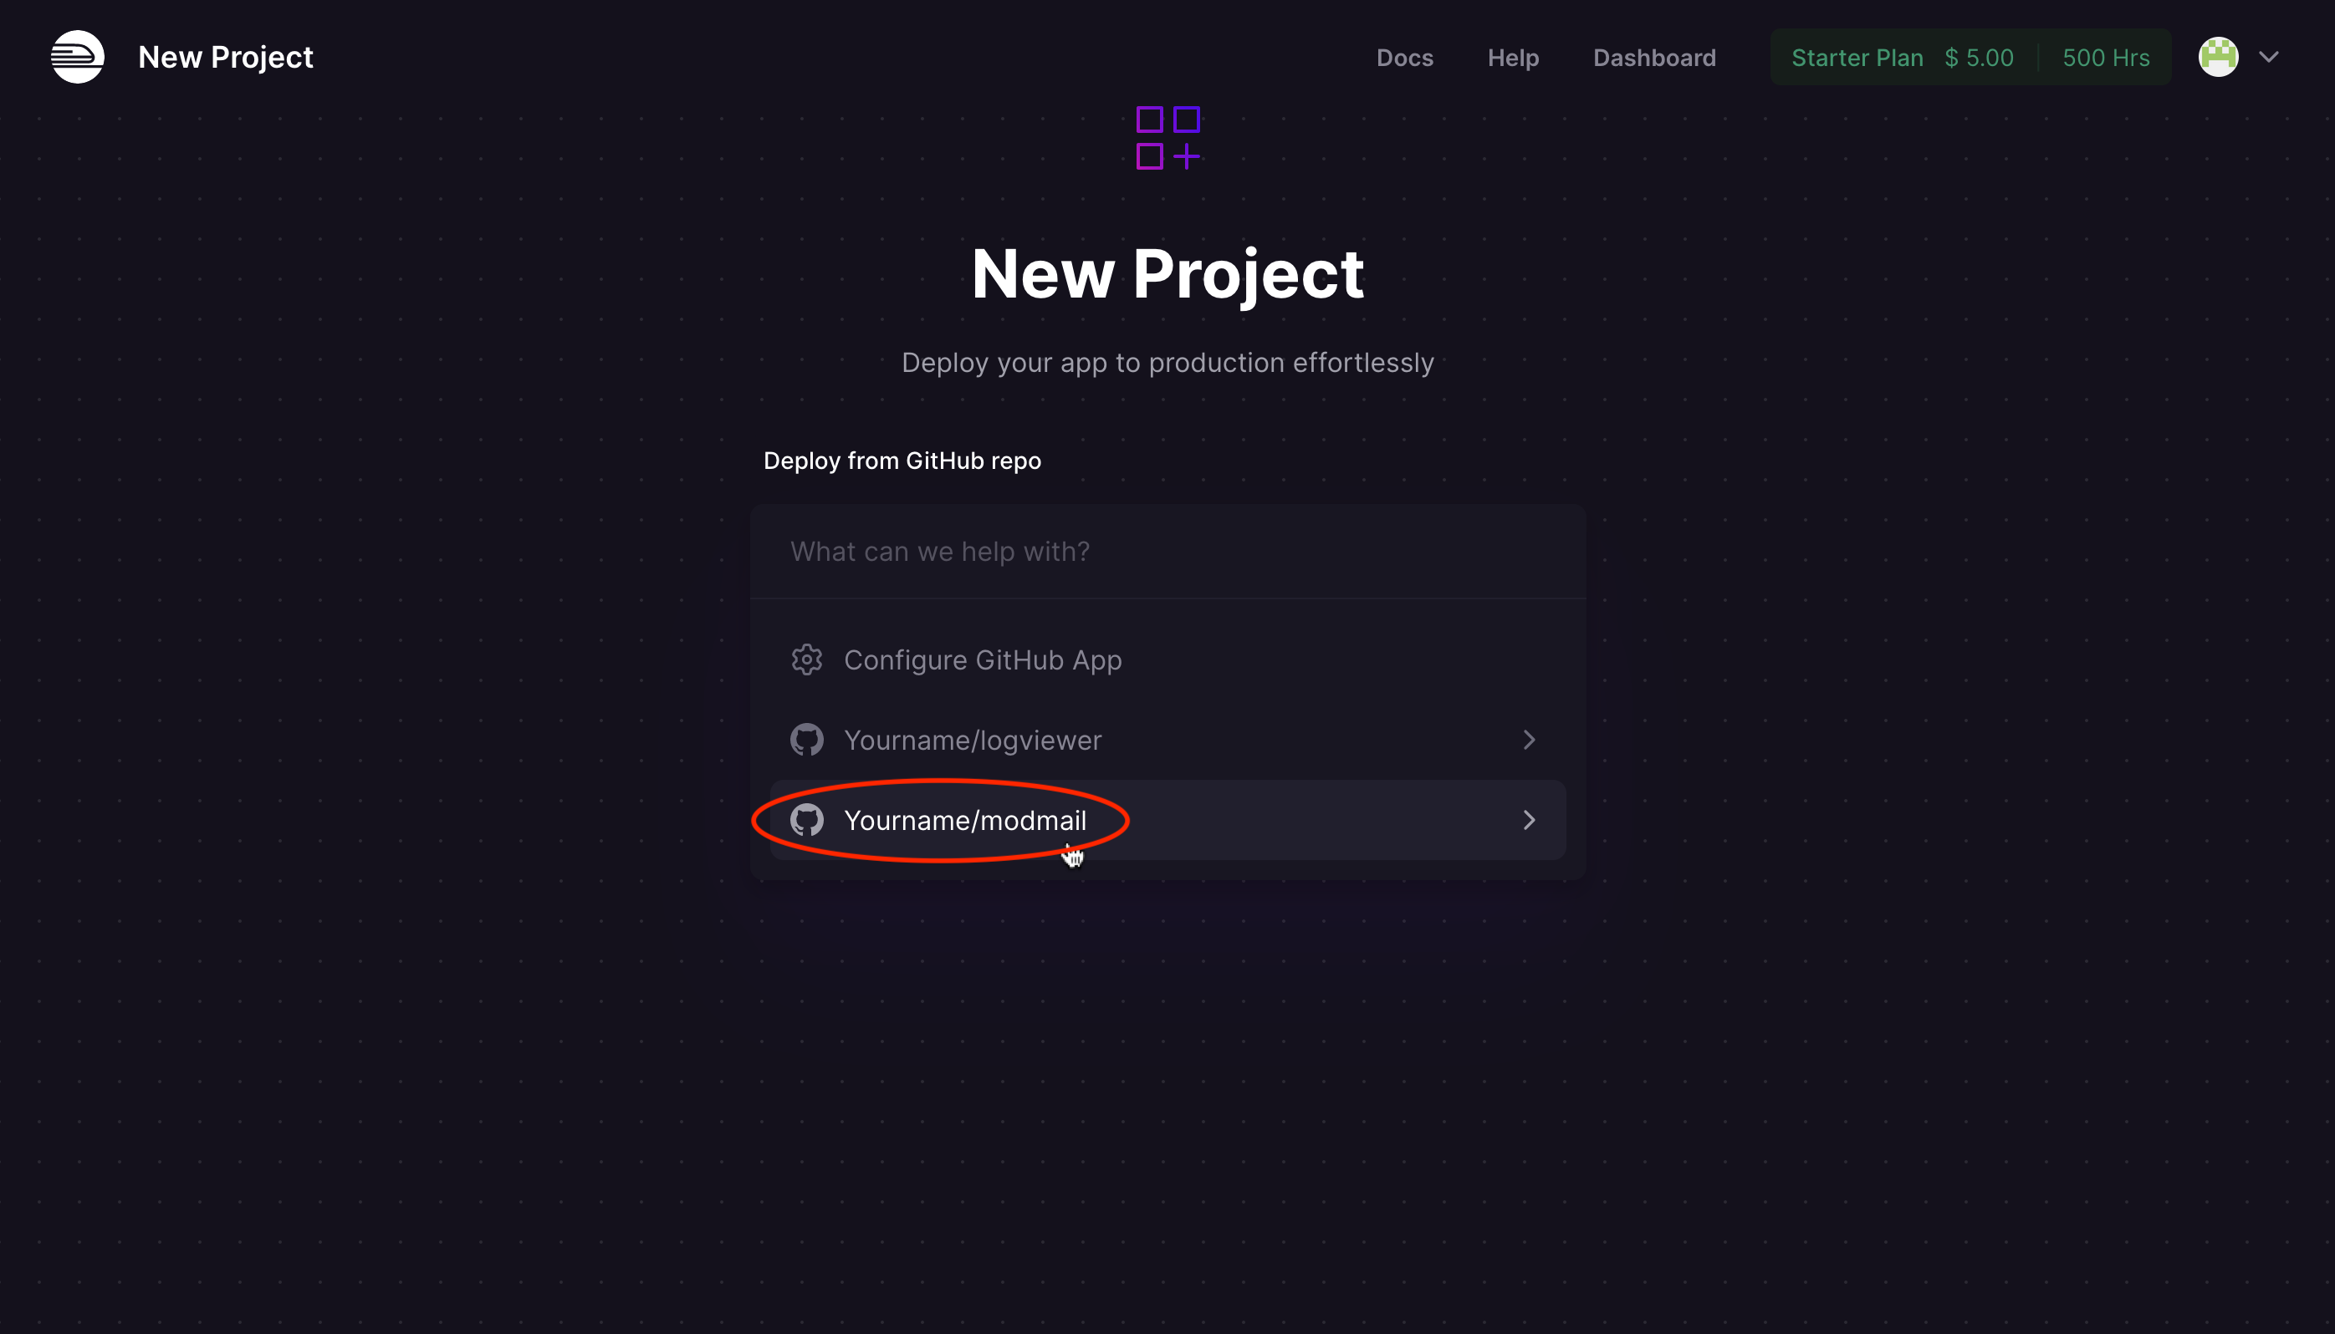Open your account by clicking the avatar icon
Viewport: 2335px width, 1334px height.
click(x=2218, y=56)
